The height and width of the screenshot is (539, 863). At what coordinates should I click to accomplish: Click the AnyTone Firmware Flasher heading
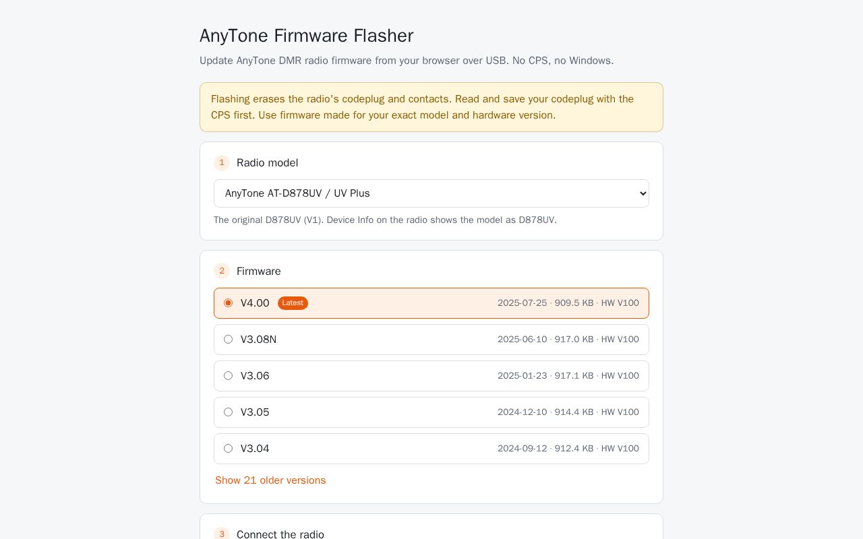(307, 36)
